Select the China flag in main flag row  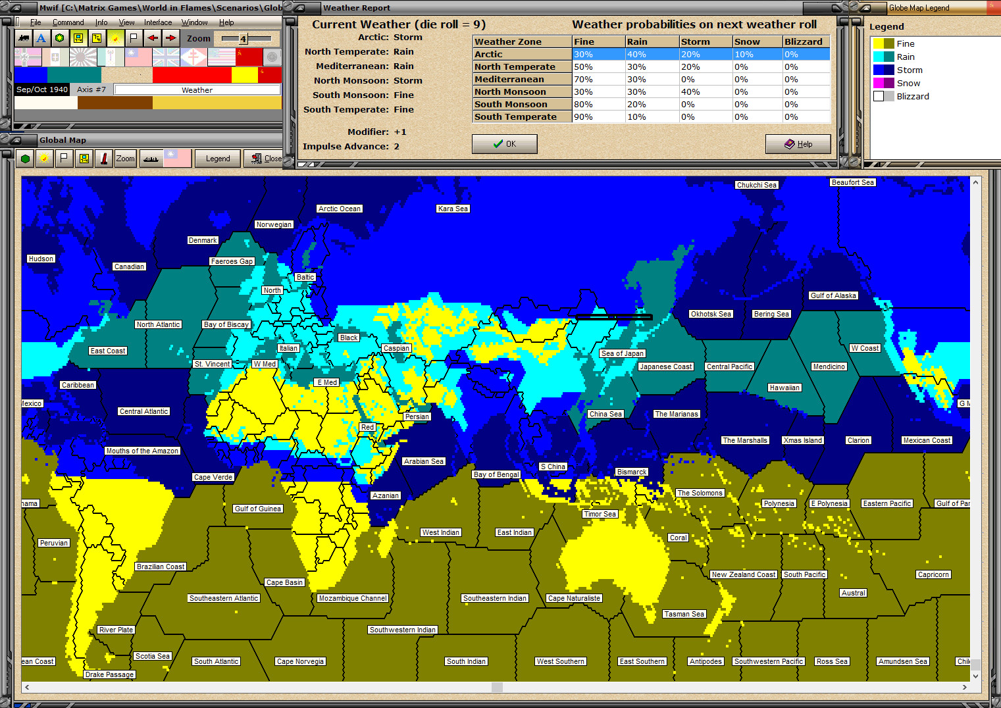(138, 57)
